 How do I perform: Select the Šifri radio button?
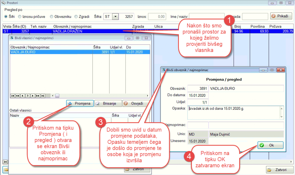click(6, 17)
